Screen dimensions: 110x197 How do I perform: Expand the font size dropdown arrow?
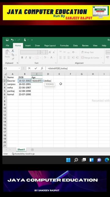pos(47,52)
